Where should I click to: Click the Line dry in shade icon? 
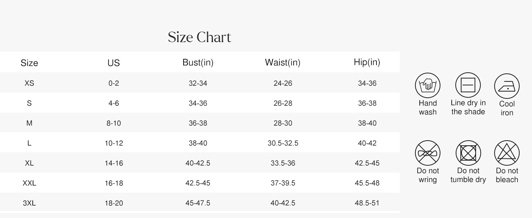(468, 86)
